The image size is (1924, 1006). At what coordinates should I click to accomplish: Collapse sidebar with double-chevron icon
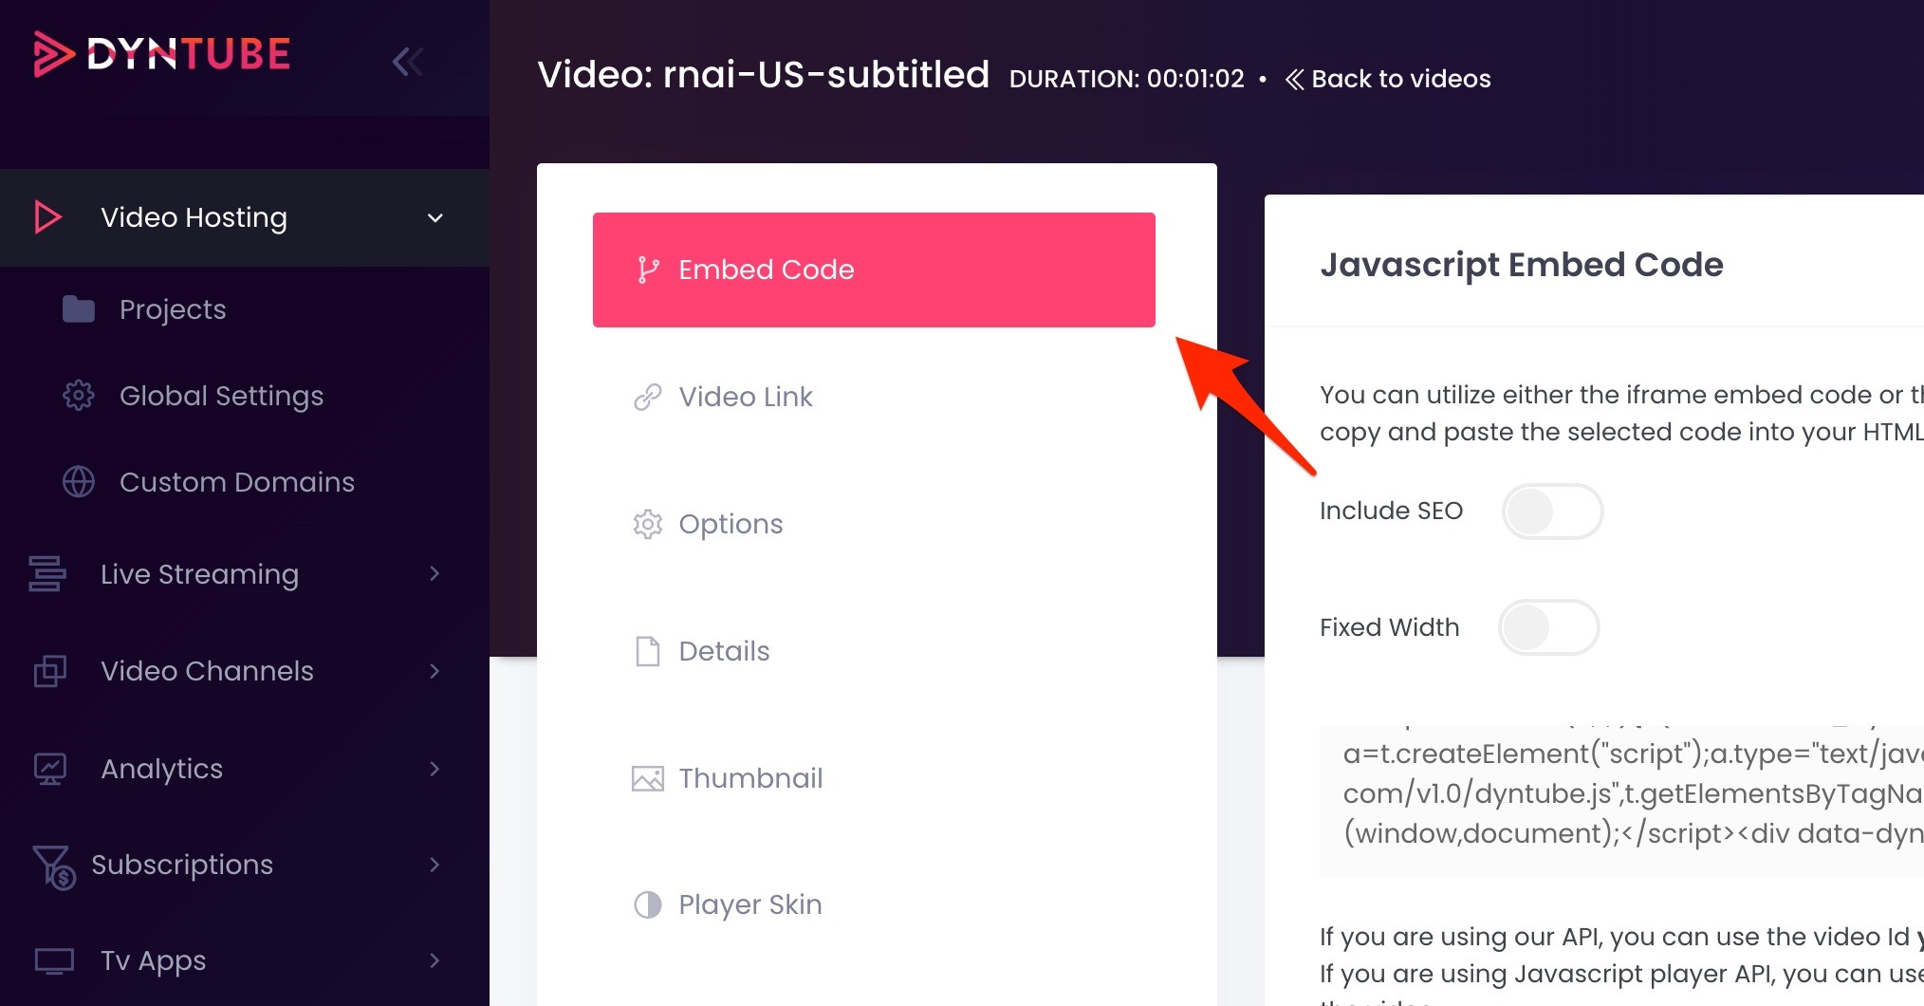408,62
